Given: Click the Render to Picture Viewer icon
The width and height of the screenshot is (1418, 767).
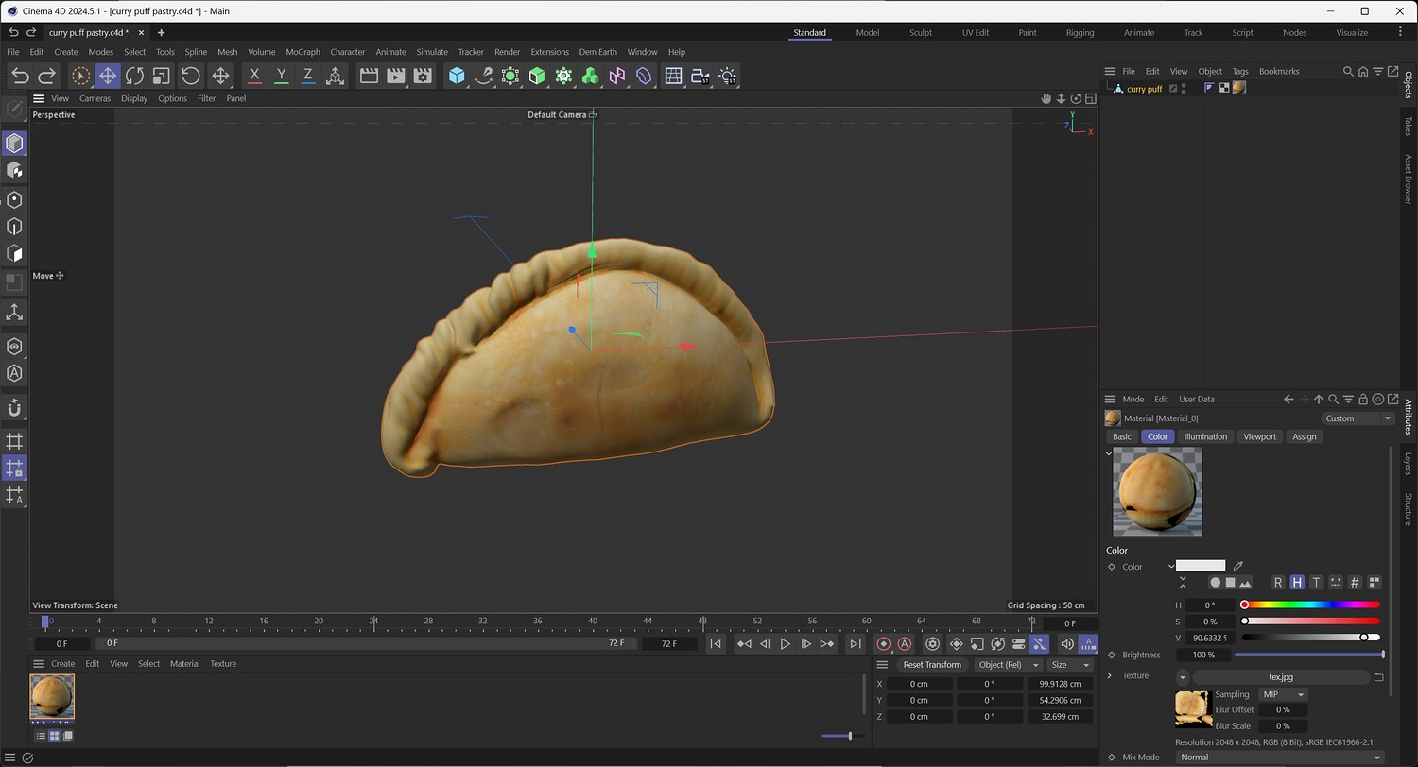Looking at the screenshot, I should pyautogui.click(x=396, y=76).
